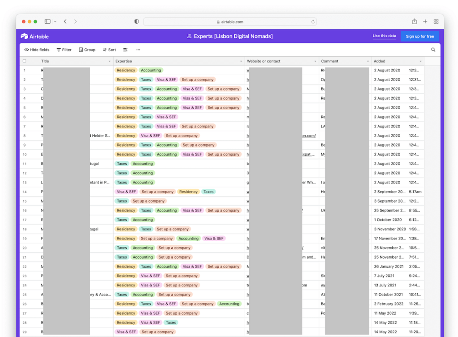This screenshot has width=458, height=337.
Task: Click the Accounting tag in row 12
Action: pos(143,173)
